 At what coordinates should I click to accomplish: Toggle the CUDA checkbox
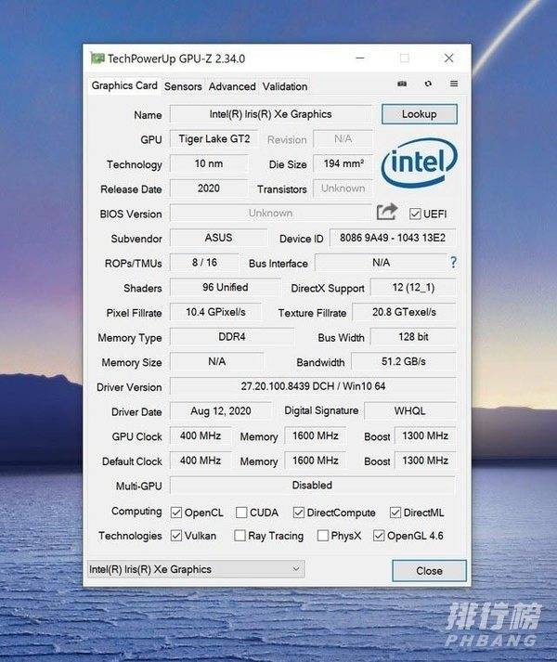[x=241, y=513]
